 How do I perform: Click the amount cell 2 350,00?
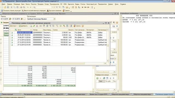tap(60, 33)
